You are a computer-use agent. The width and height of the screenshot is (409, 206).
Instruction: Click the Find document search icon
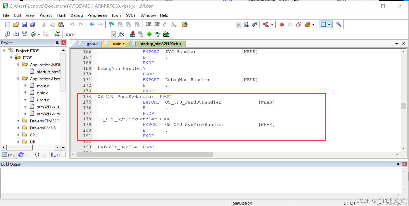246,25
